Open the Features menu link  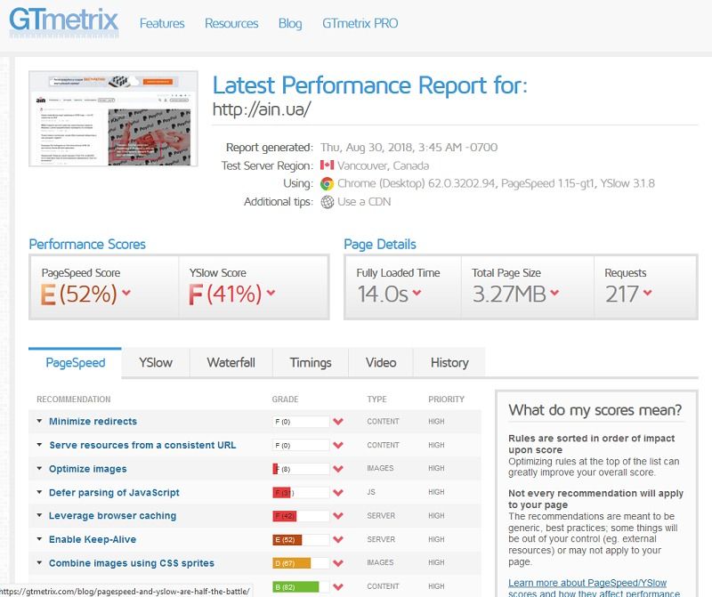coord(162,24)
